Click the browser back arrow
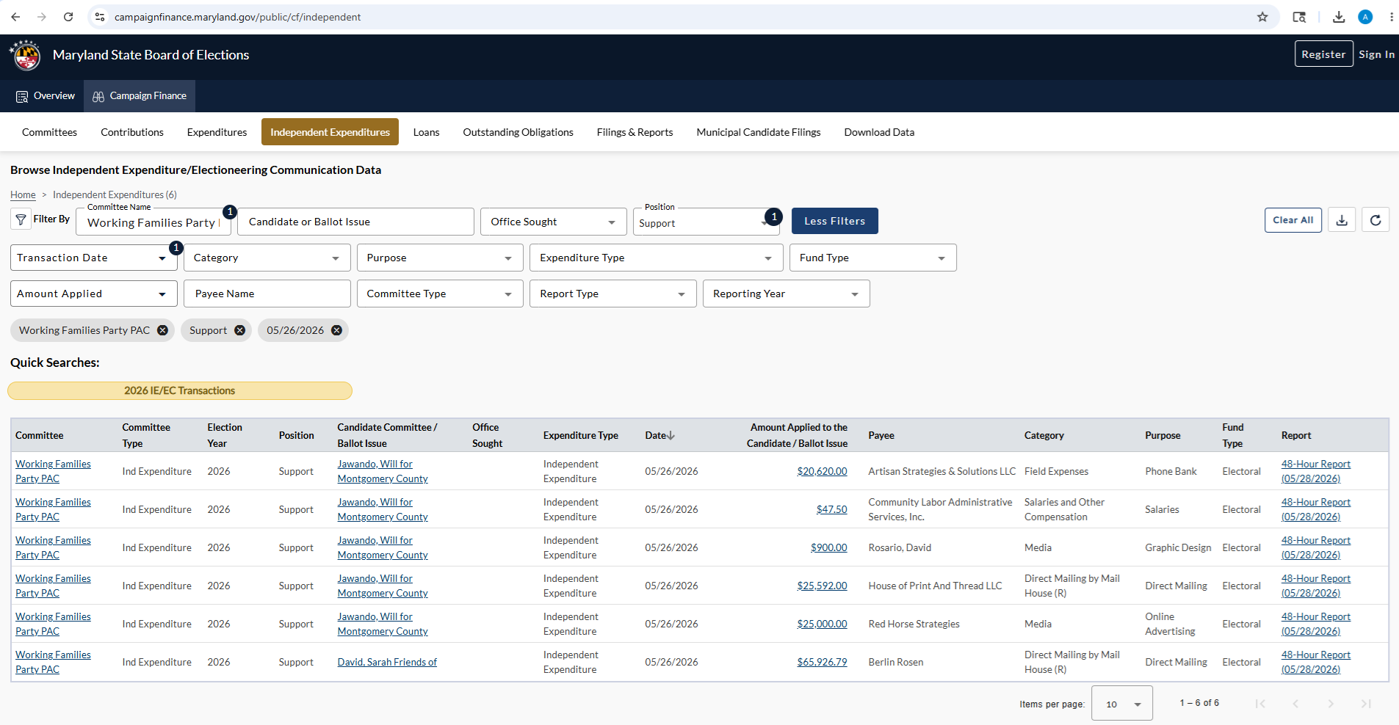Screen dimensions: 1399x725 click(x=15, y=17)
